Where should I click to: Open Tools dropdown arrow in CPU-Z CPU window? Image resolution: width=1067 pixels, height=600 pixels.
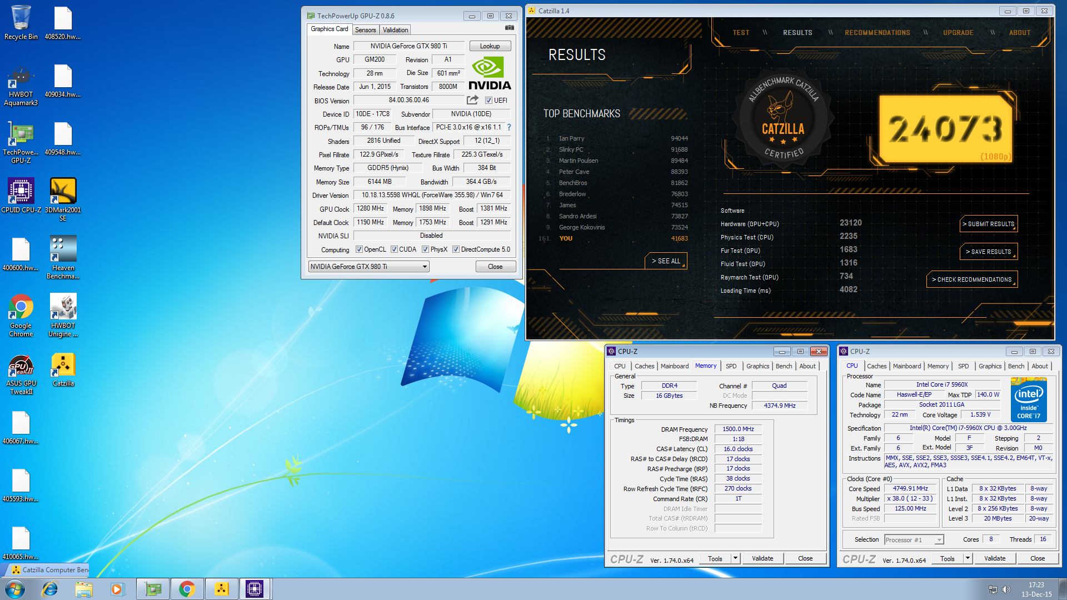pyautogui.click(x=968, y=558)
